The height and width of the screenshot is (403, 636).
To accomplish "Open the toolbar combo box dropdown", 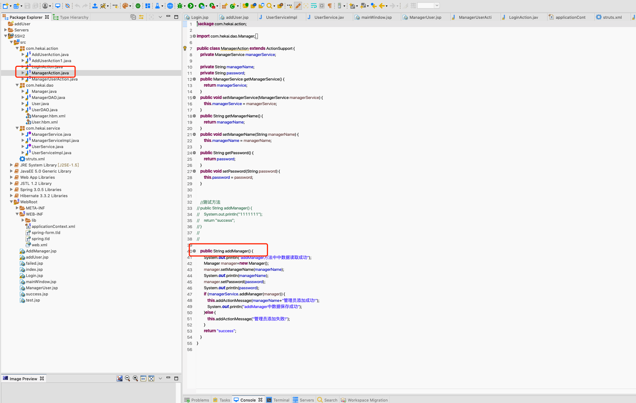I will (437, 5).
